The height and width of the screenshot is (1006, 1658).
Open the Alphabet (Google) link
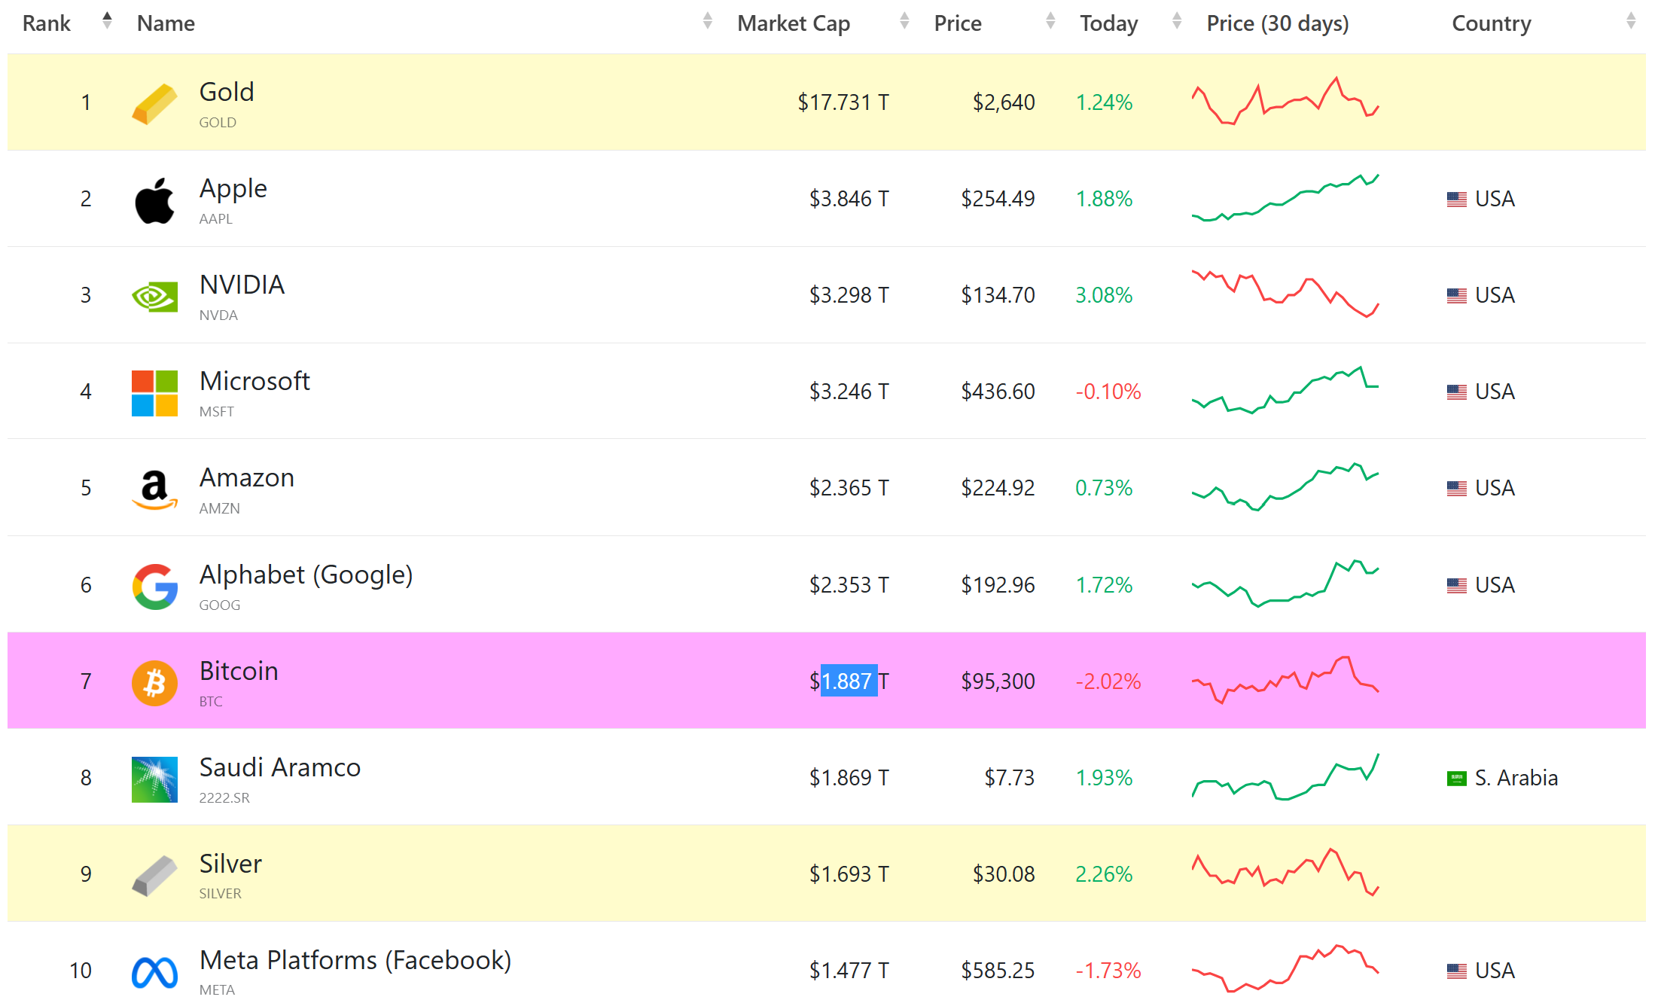(x=306, y=575)
